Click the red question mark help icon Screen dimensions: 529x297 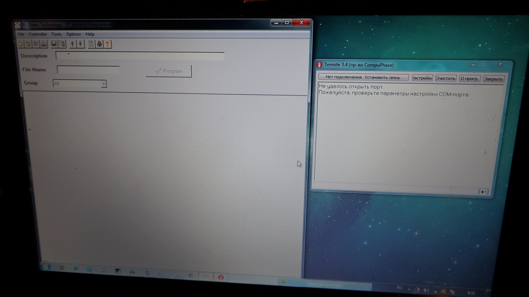[107, 44]
